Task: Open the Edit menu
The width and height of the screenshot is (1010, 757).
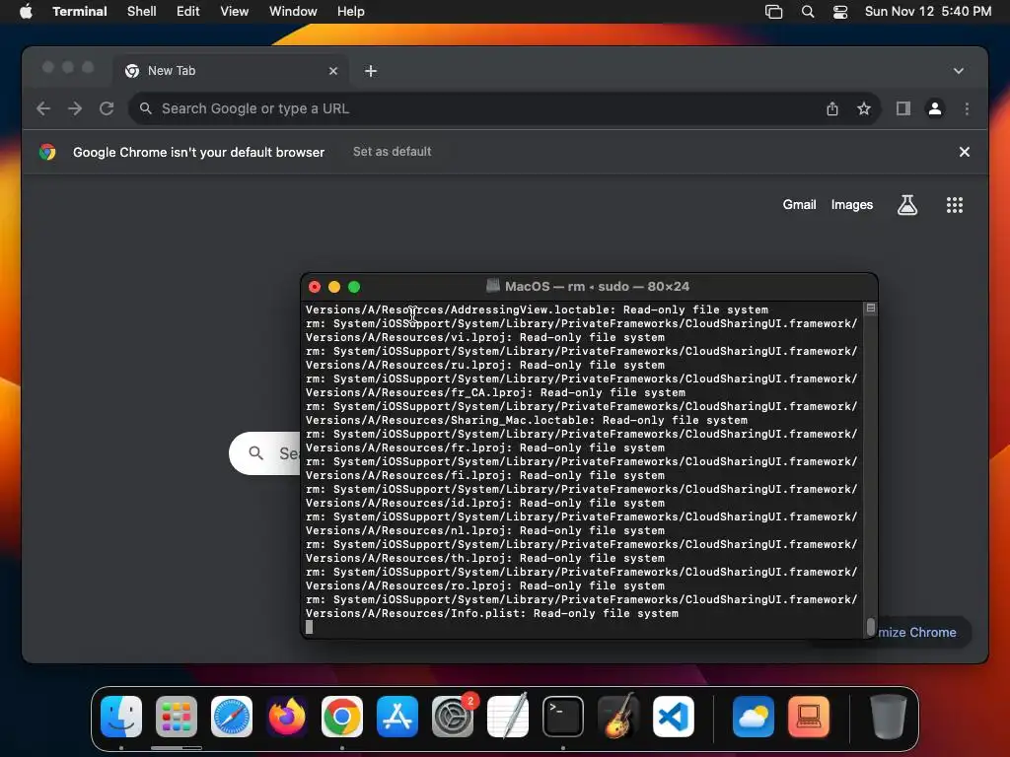Action: click(x=188, y=12)
